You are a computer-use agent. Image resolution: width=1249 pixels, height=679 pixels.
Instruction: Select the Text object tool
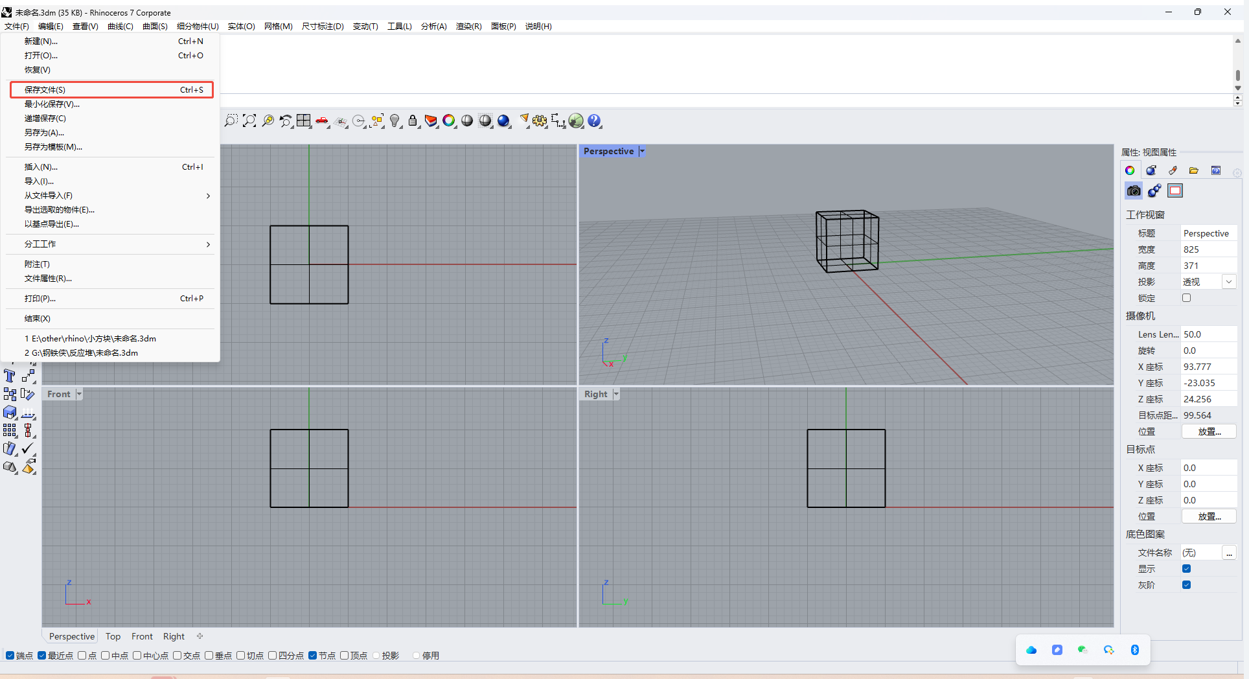(10, 376)
